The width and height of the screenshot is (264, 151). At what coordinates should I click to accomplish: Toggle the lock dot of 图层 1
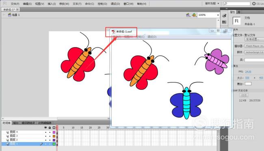tap(50, 144)
